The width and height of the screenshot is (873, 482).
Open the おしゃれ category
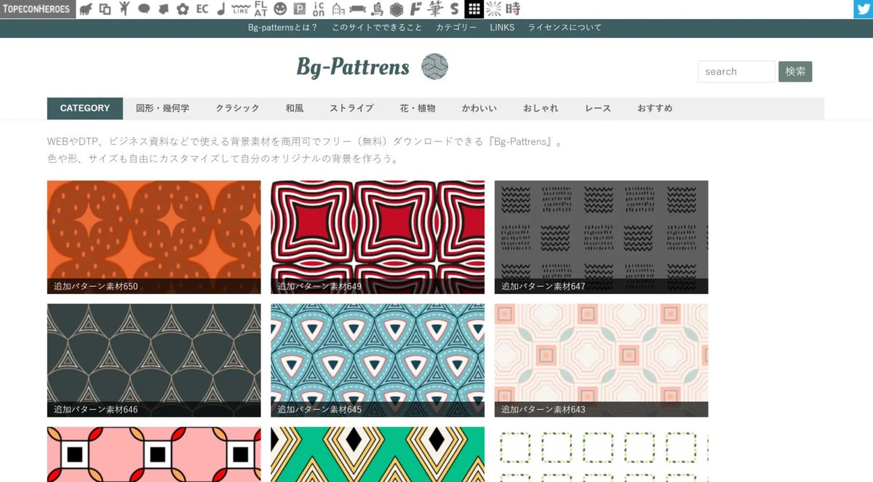[541, 108]
